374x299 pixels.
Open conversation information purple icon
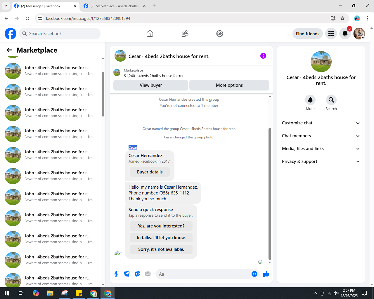coord(263,56)
